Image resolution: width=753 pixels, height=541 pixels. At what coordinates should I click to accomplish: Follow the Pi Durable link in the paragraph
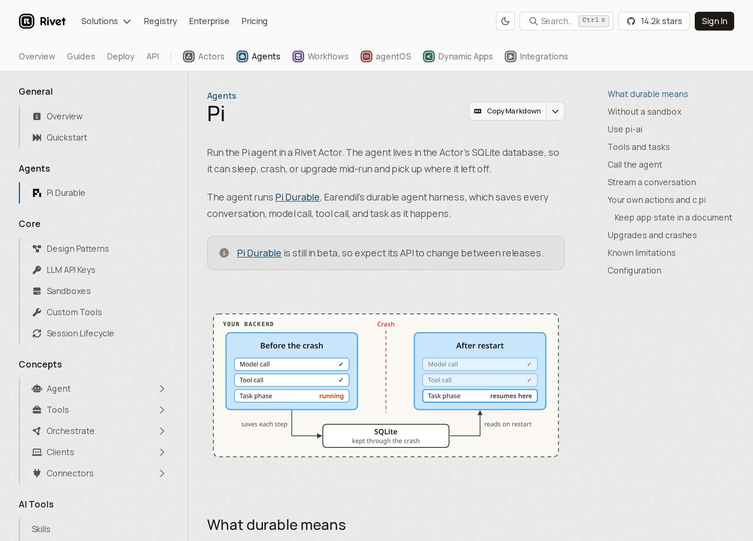[297, 197]
